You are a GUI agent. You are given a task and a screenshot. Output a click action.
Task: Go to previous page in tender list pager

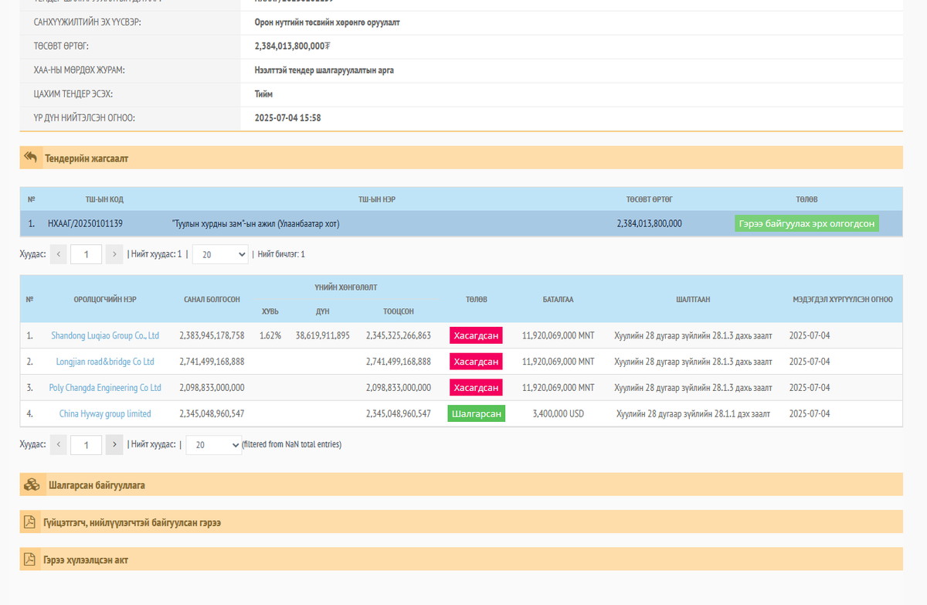click(59, 254)
